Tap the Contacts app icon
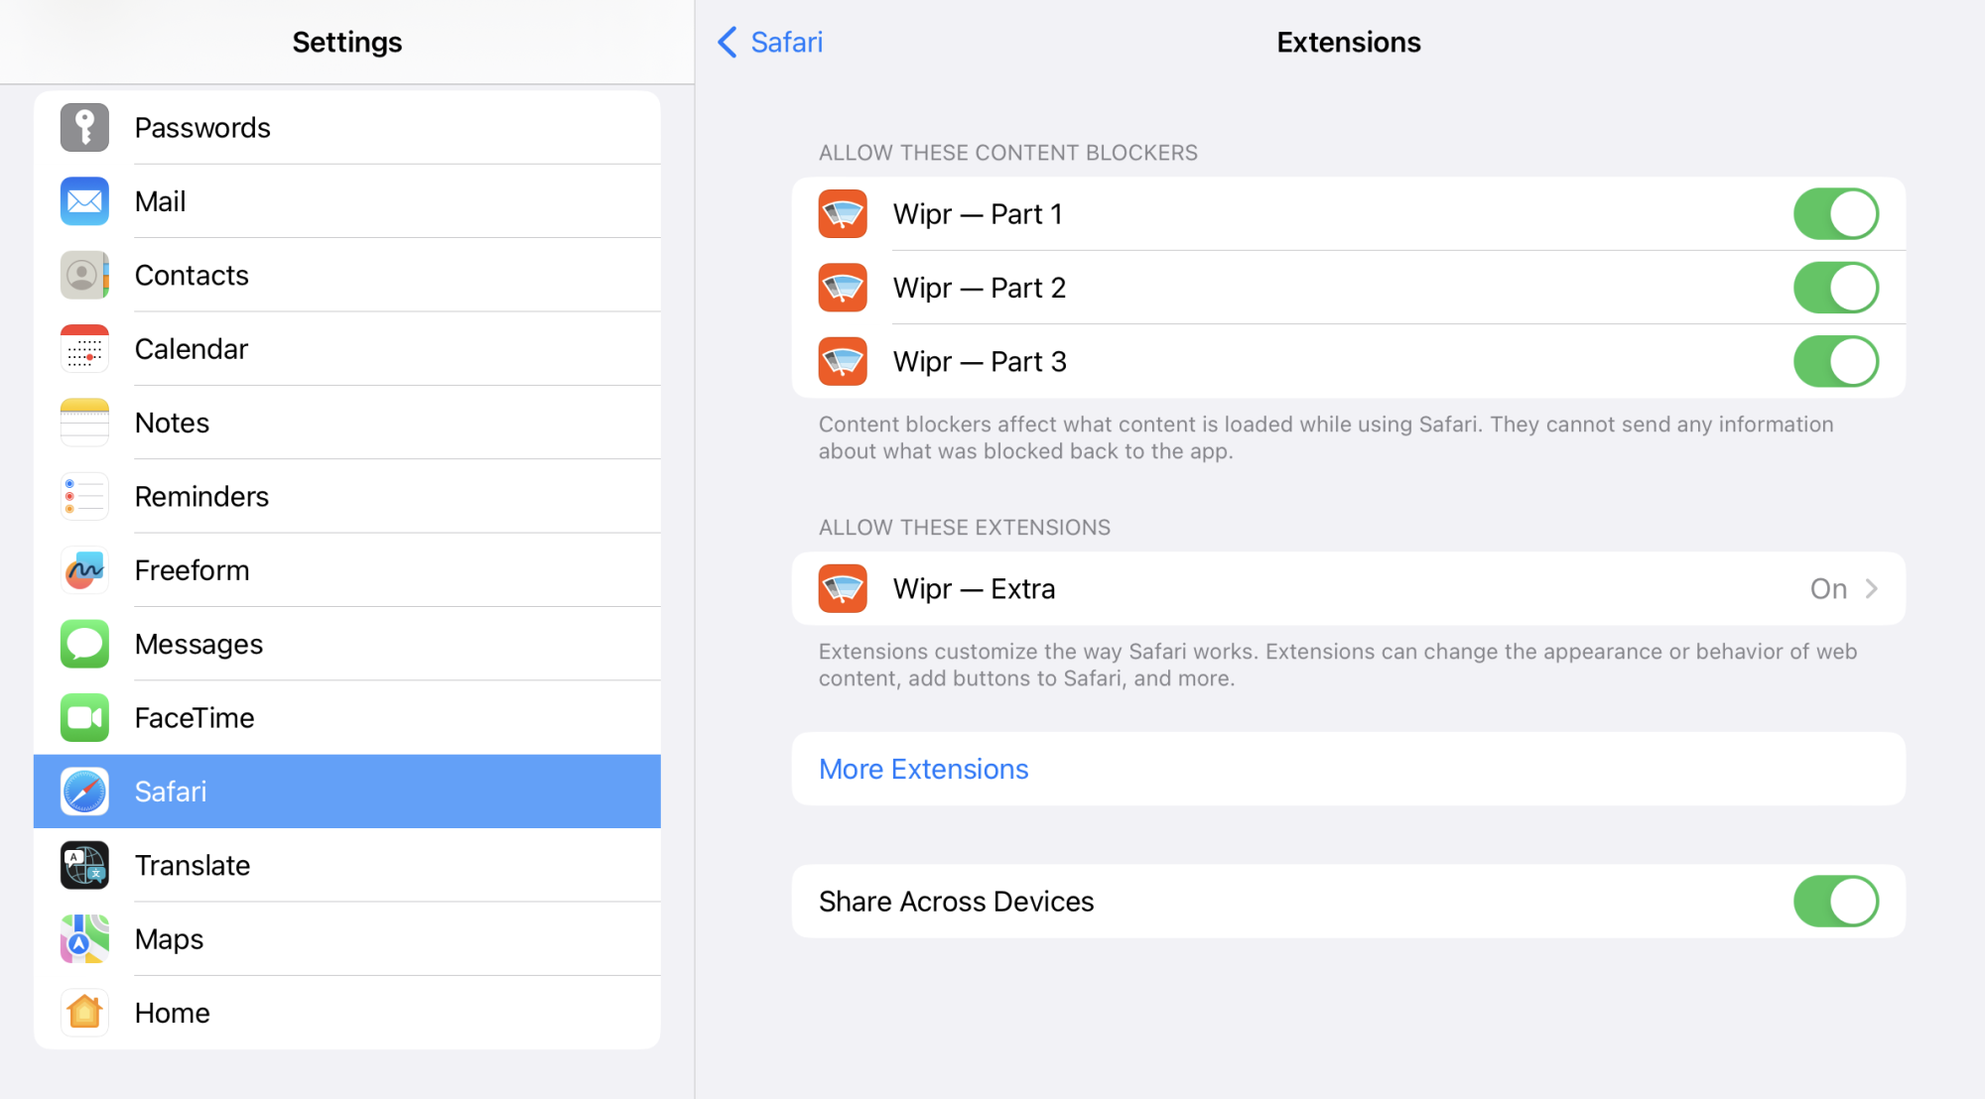This screenshot has width=1985, height=1099. pyautogui.click(x=84, y=275)
